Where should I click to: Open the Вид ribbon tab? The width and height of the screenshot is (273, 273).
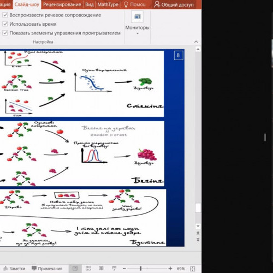(x=90, y=4)
